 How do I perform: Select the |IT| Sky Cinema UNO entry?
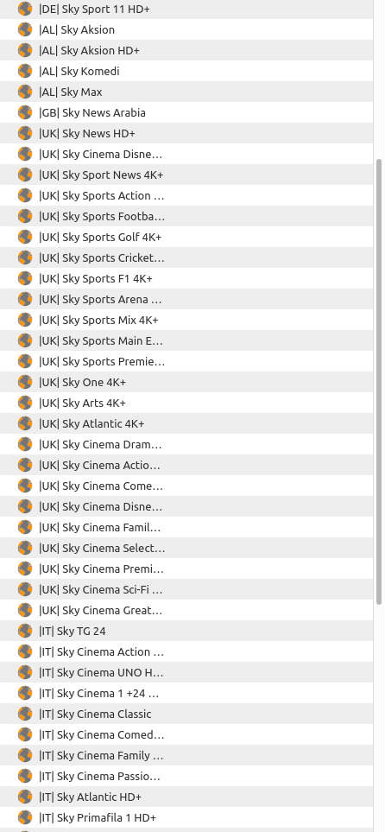point(186,672)
